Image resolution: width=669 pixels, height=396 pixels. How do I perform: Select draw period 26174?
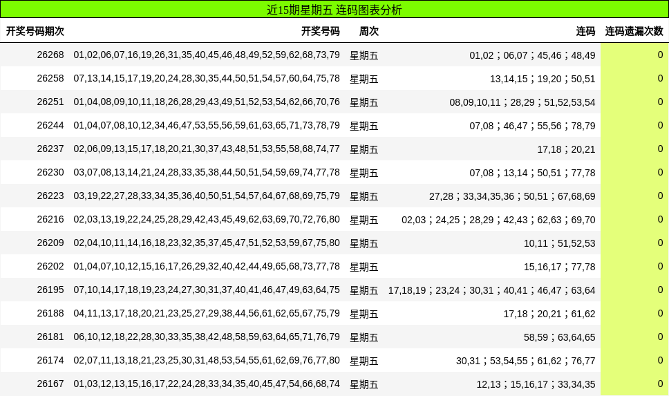(x=50, y=360)
